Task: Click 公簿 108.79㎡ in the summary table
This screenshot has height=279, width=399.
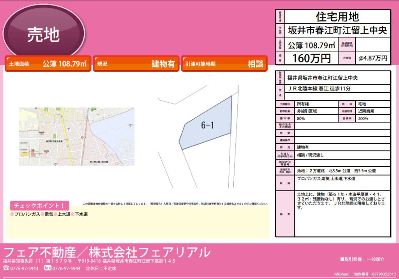Action: (x=311, y=45)
